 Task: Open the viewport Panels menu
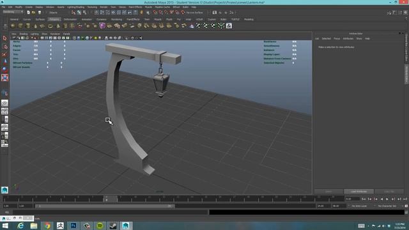(66, 34)
